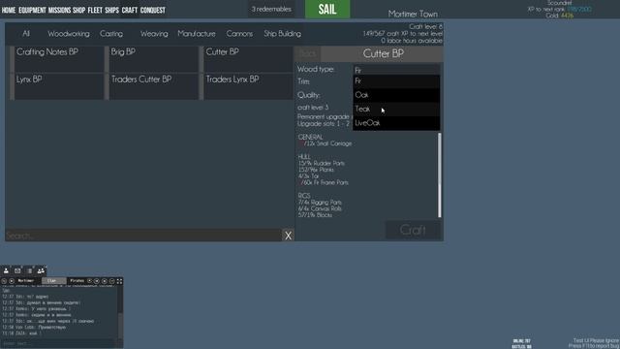Screen dimensions: 620x349
Task: Clear the search box with X
Action: (289, 236)
